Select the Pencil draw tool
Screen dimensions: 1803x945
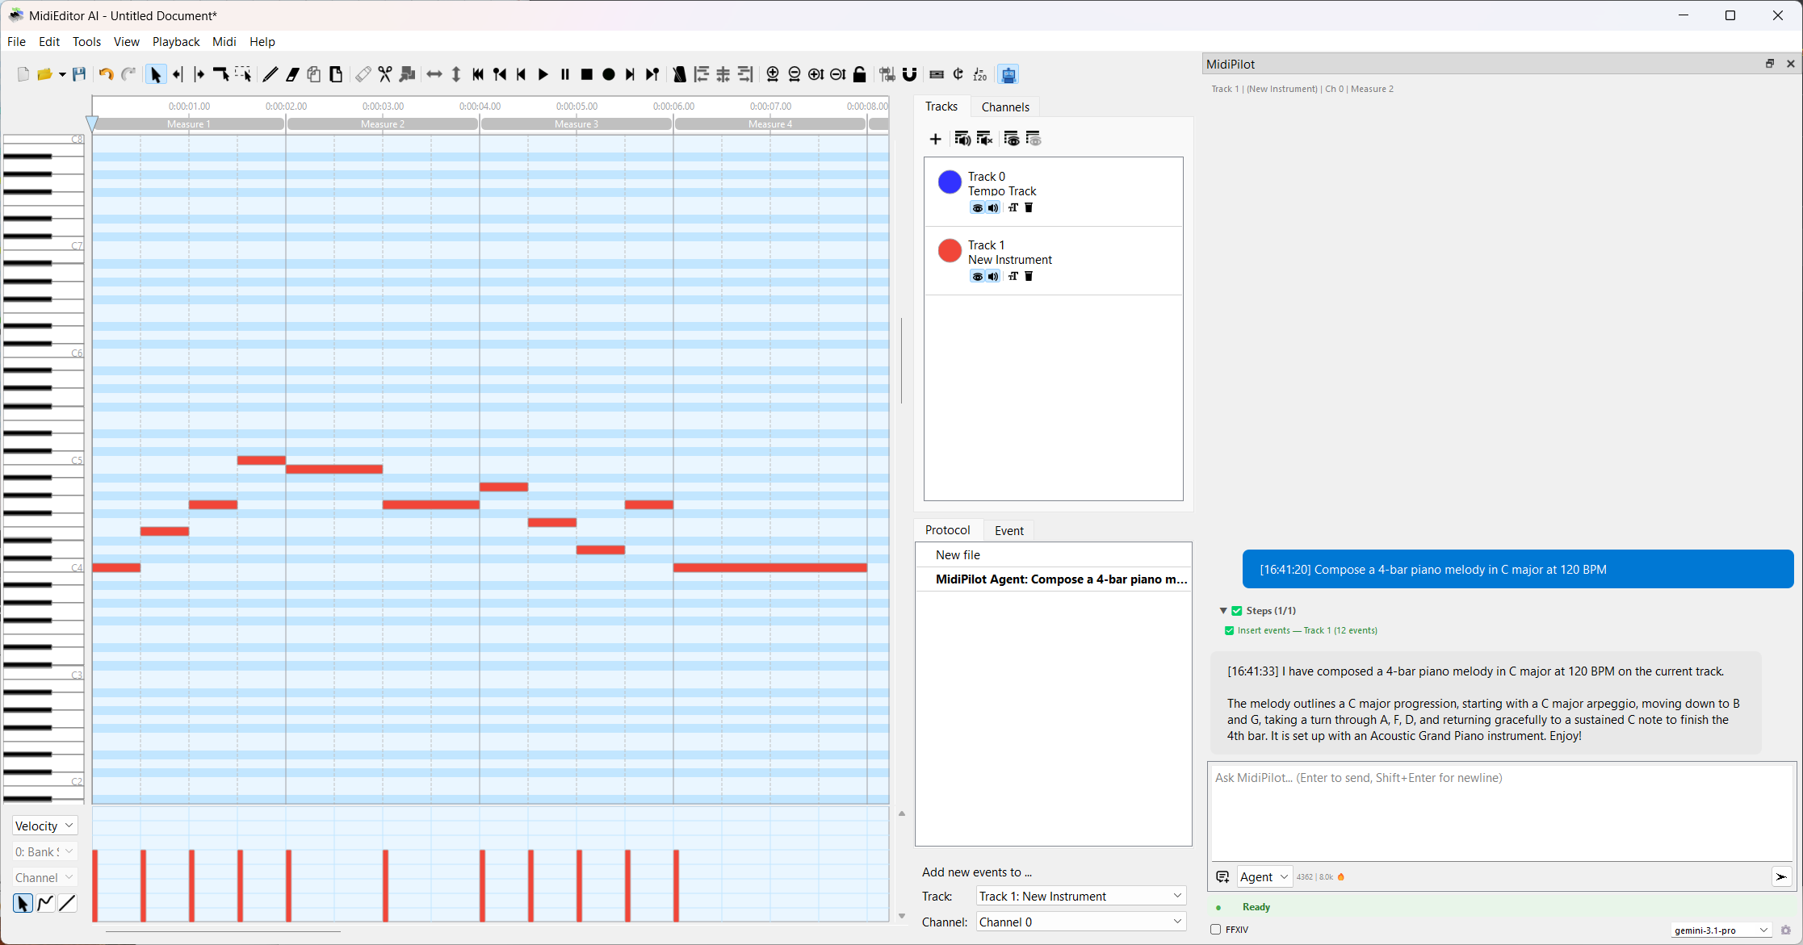point(270,74)
